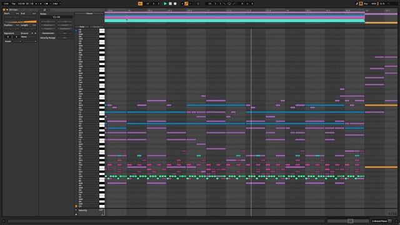Viewport: 400px width, 225px height.
Task: Open the 1 Bar quantization dropdown
Action: [57, 4]
